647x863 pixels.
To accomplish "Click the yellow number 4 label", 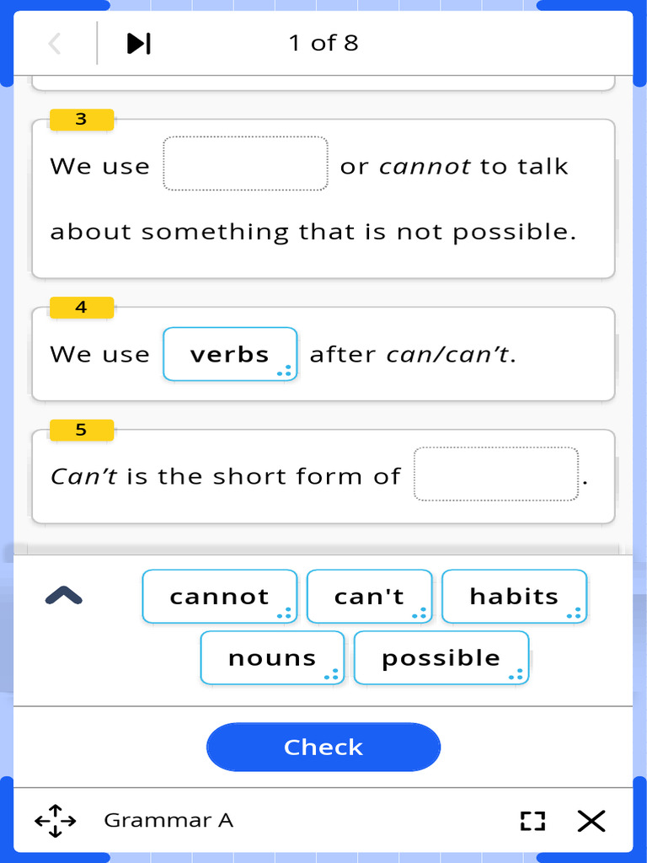I will click(x=82, y=307).
